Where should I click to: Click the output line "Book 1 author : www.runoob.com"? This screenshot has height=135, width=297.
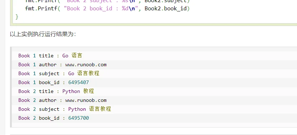[x=62, y=64]
